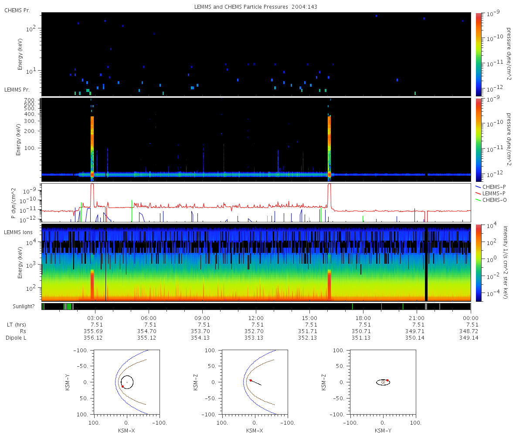
Task: Click the Sunlight? row label
Action: pos(19,307)
